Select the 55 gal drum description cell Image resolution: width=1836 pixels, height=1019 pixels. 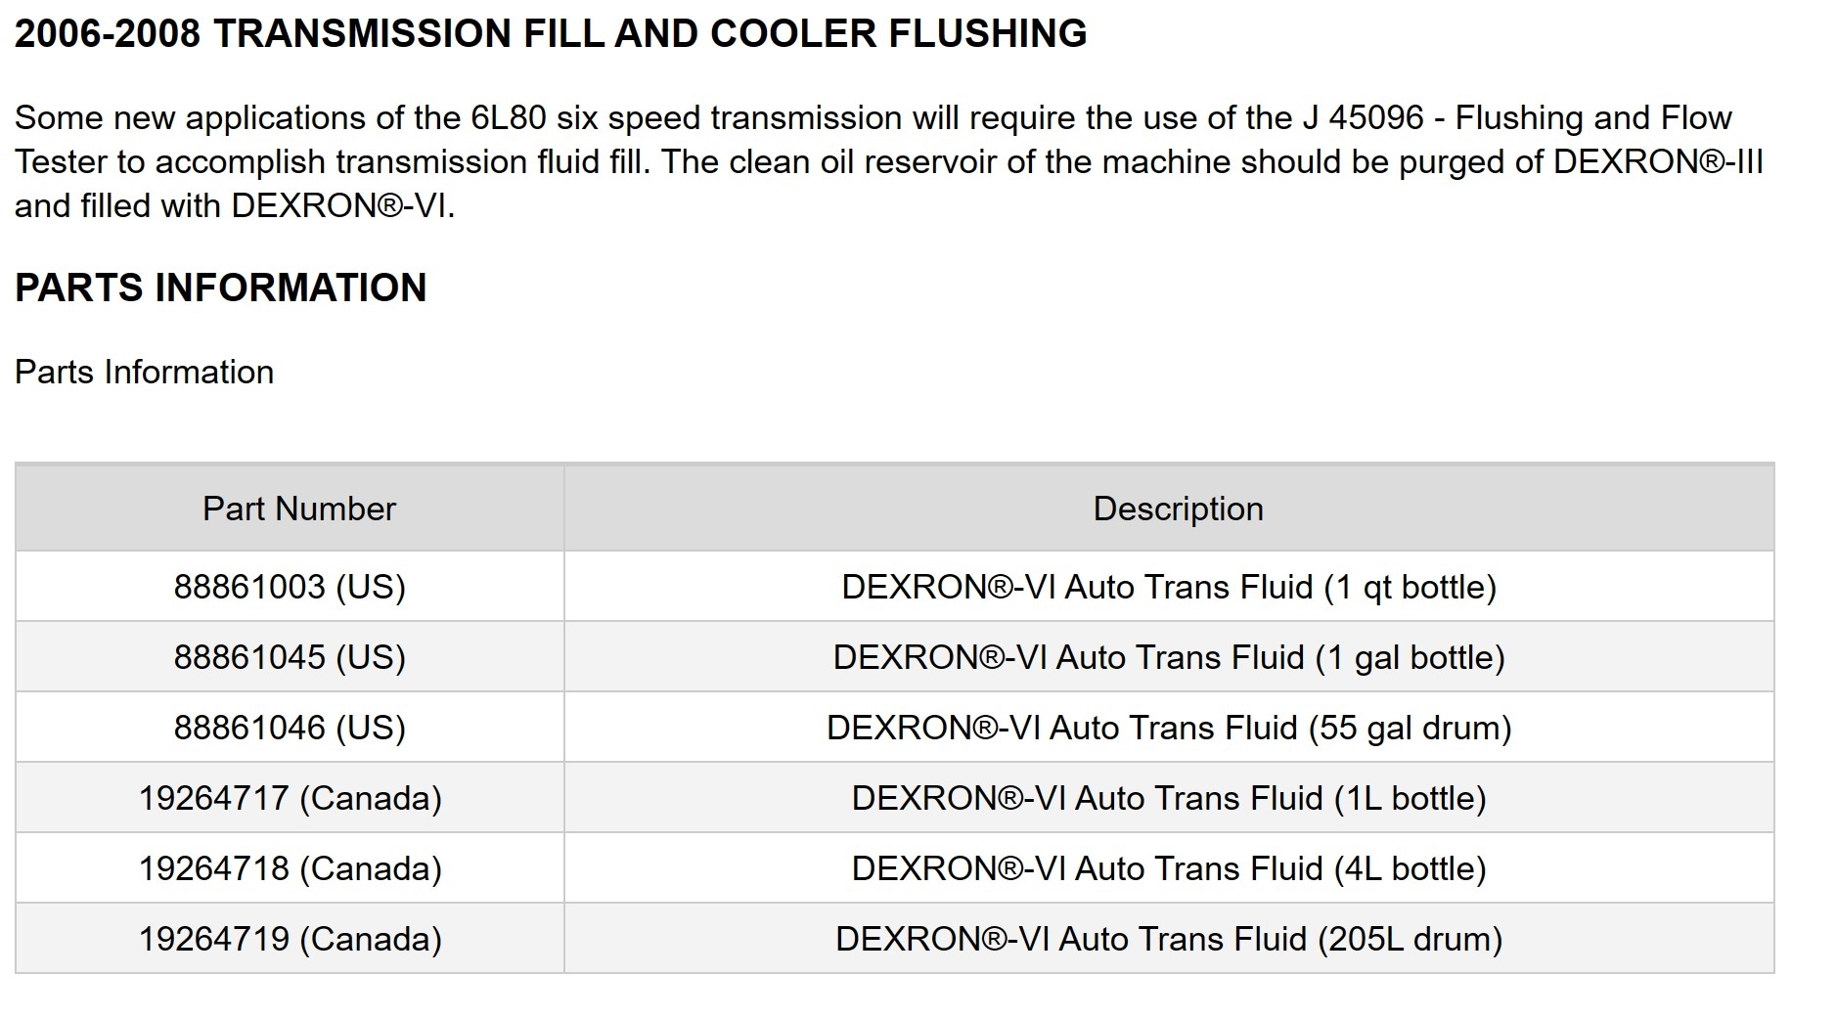1169,728
